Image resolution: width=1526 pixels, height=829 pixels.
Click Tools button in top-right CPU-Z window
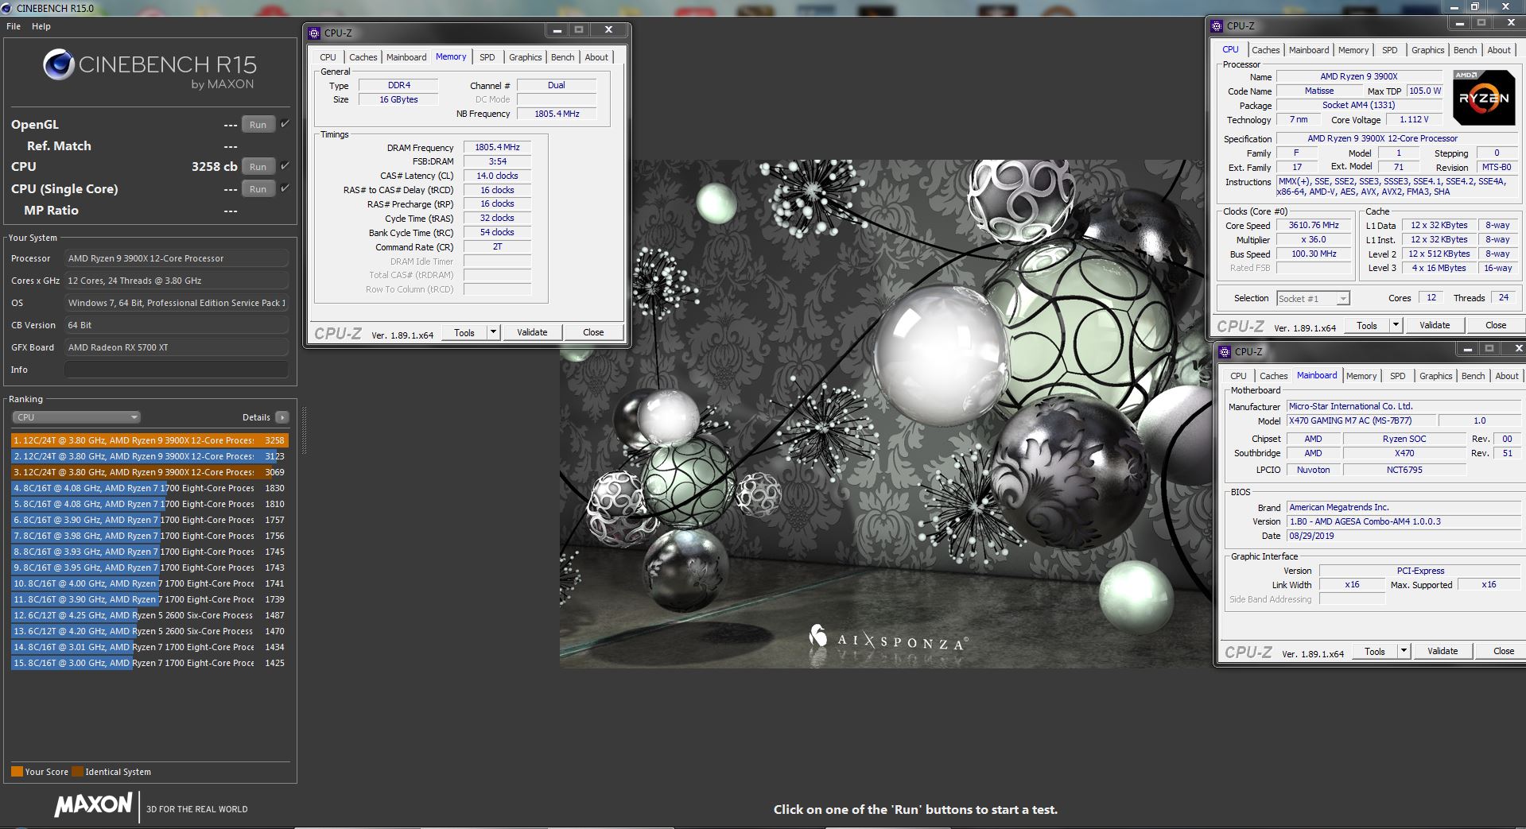(1366, 325)
